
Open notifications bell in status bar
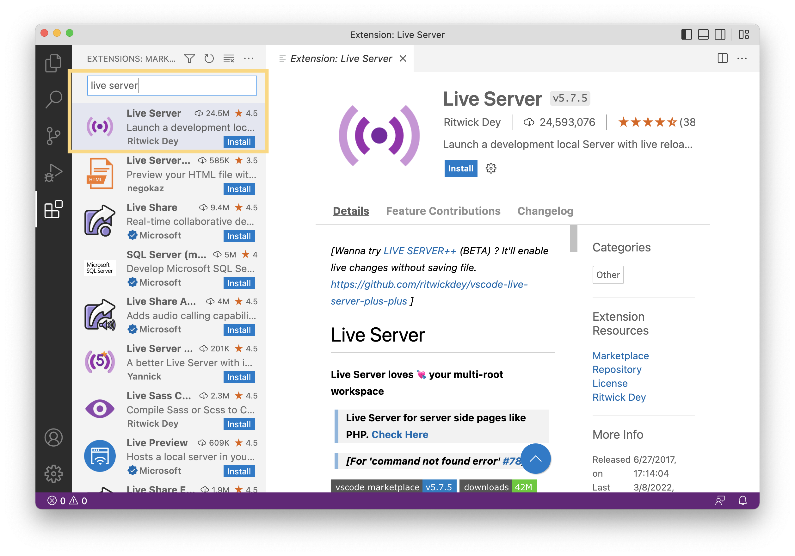[743, 501]
